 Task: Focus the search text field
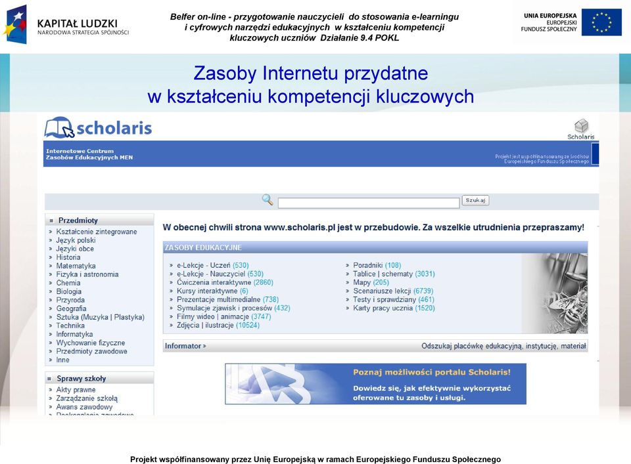click(x=369, y=203)
